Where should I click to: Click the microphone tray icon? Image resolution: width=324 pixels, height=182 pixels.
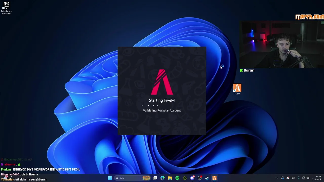coord(298,178)
